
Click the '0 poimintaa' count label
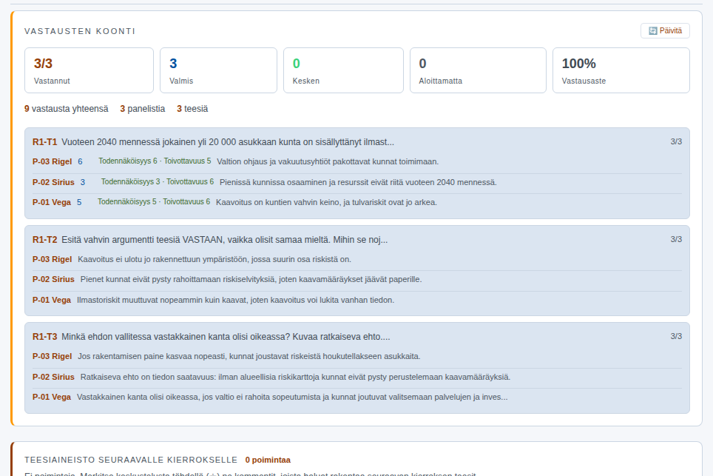tap(268, 460)
